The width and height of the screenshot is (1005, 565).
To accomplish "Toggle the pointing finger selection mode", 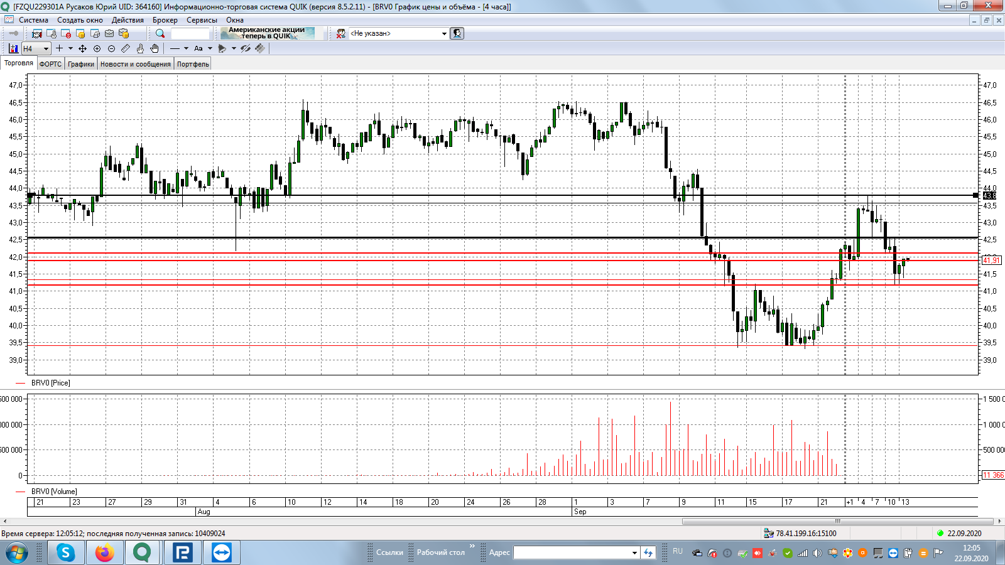I will (140, 48).
